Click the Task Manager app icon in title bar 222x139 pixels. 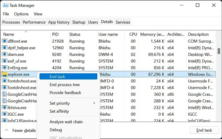click(x=6, y=5)
